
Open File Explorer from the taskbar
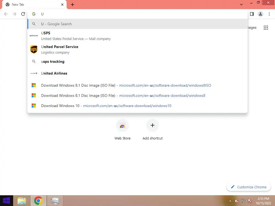pos(22,201)
